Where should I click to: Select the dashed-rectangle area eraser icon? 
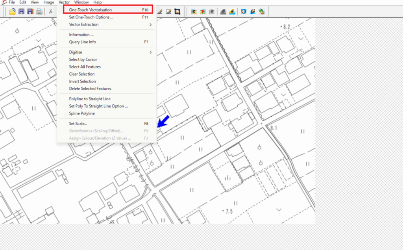[x=168, y=11]
